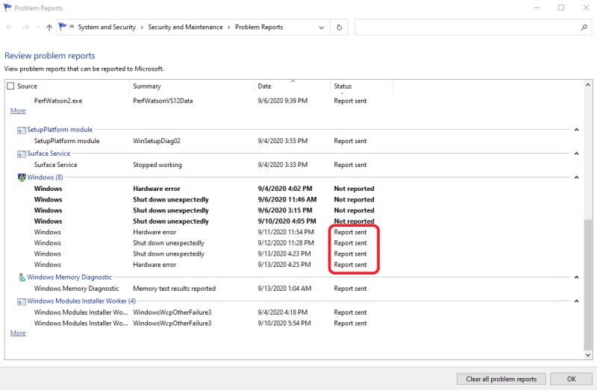Click the Surface Service group icon
Image resolution: width=597 pixels, height=390 pixels.
click(x=22, y=154)
